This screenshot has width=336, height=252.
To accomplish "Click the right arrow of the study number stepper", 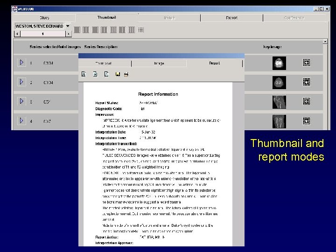I will pos(68,34).
